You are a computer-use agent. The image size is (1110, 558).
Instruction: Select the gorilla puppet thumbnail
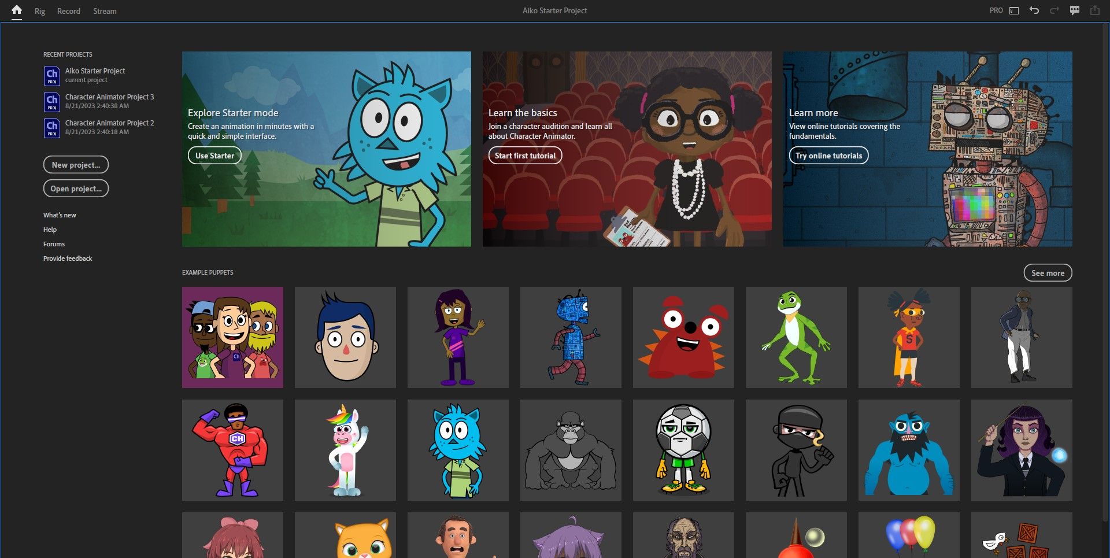click(571, 450)
